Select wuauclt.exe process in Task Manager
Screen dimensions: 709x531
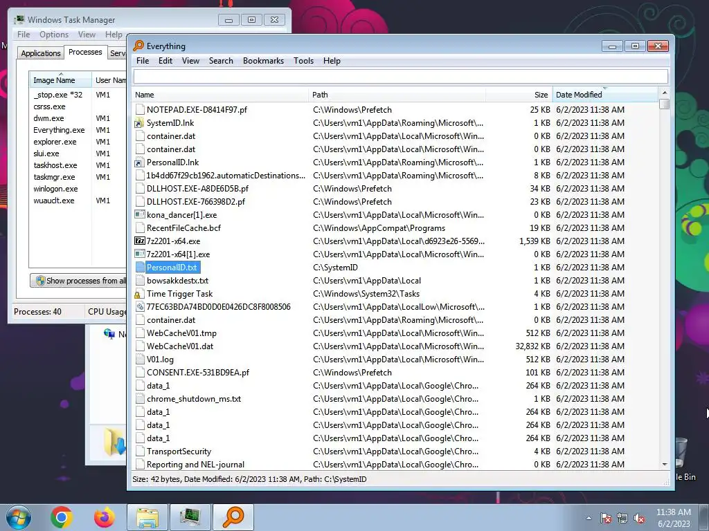[54, 201]
